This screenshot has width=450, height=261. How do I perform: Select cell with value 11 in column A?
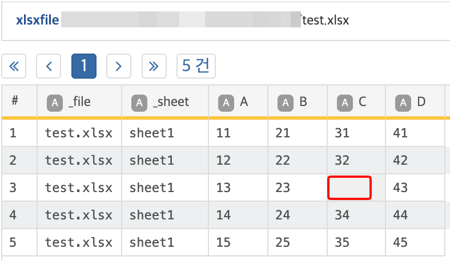pos(223,133)
